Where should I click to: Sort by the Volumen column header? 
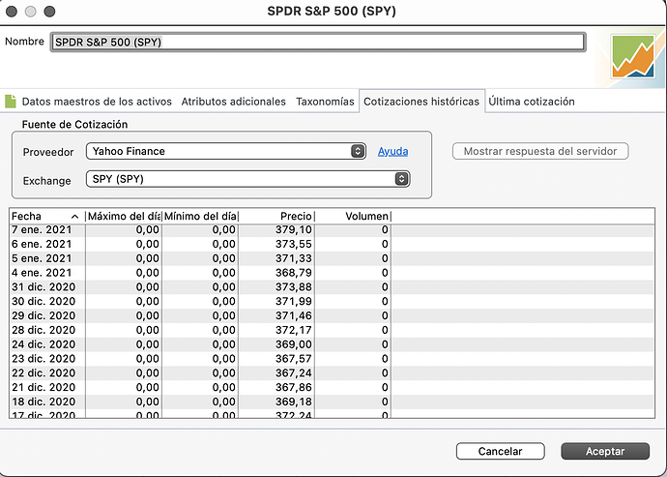[x=353, y=217]
